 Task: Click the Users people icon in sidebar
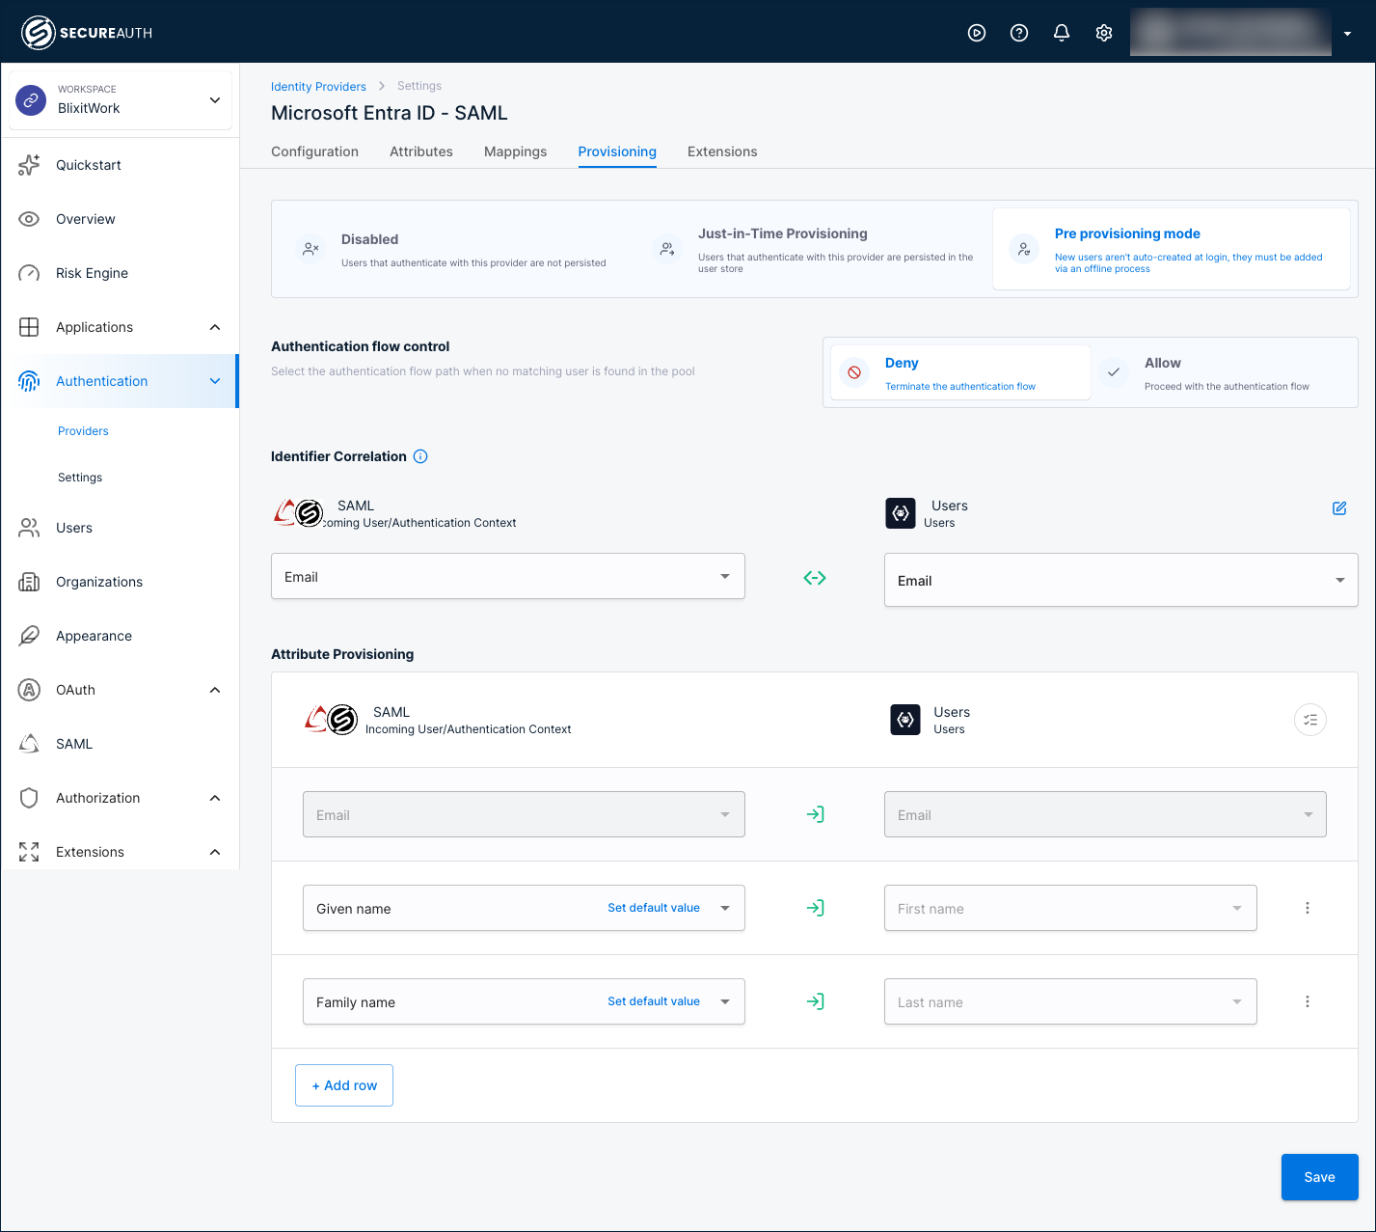(x=29, y=528)
